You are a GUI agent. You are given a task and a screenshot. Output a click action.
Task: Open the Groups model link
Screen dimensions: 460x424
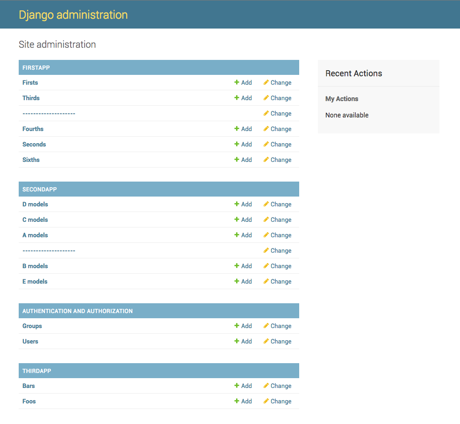click(x=32, y=326)
